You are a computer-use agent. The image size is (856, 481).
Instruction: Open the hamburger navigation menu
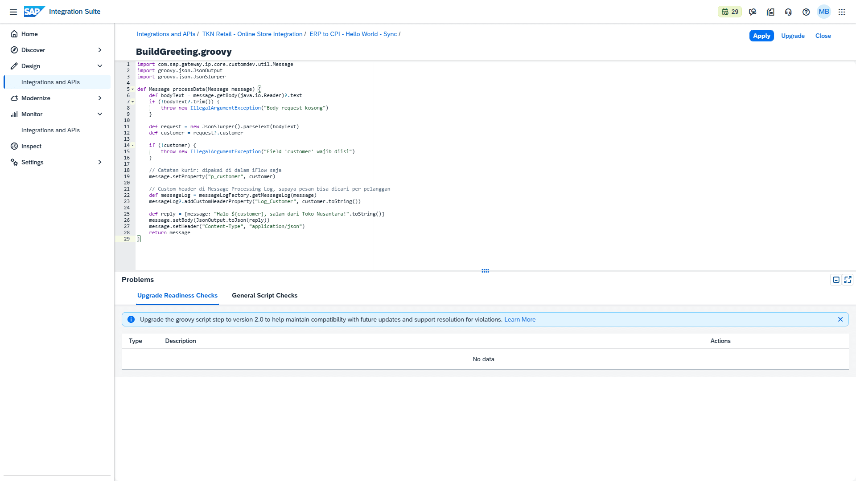pyautogui.click(x=13, y=12)
